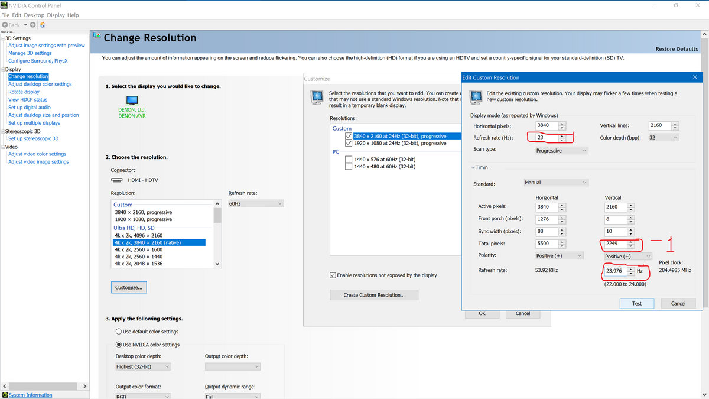Click the NVIDIA logo in title bar
709x399 pixels.
click(4, 5)
